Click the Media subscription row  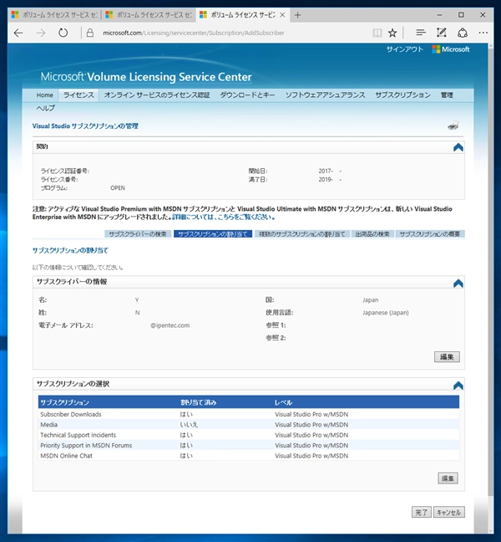tap(249, 424)
